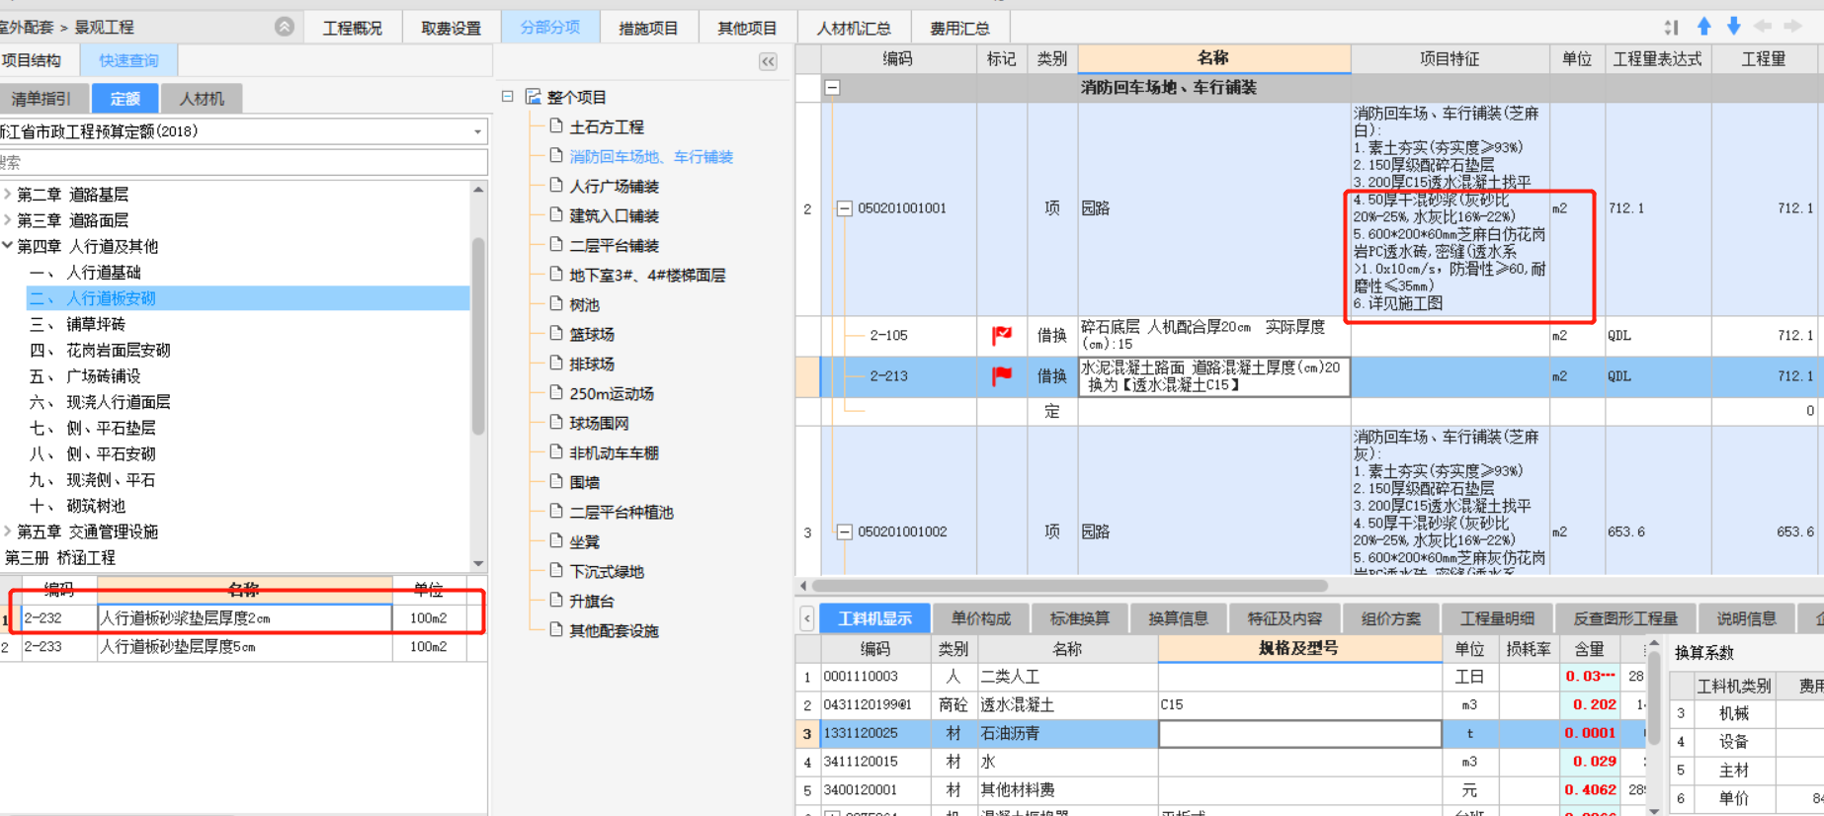
Task: Click the main table horizontal scrollbar
Action: click(1070, 585)
